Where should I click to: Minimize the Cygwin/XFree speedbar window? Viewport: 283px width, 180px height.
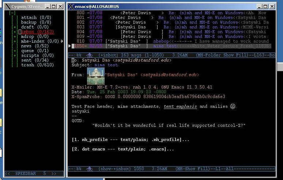coord(48,7)
